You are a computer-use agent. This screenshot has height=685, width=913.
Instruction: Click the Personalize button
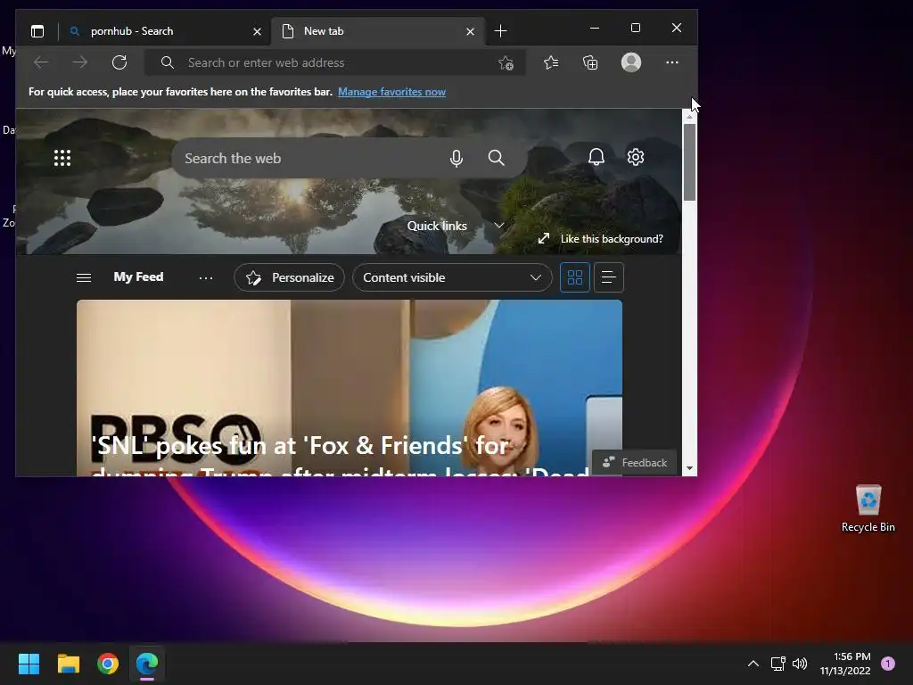[290, 277]
